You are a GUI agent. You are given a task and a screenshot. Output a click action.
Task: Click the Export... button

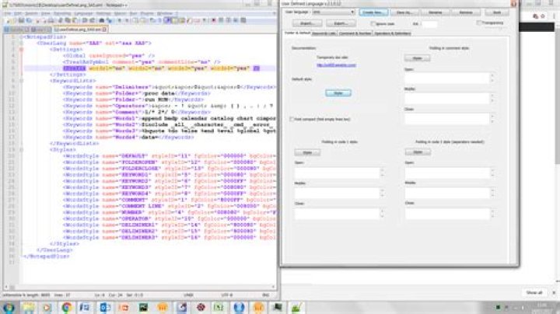[341, 23]
